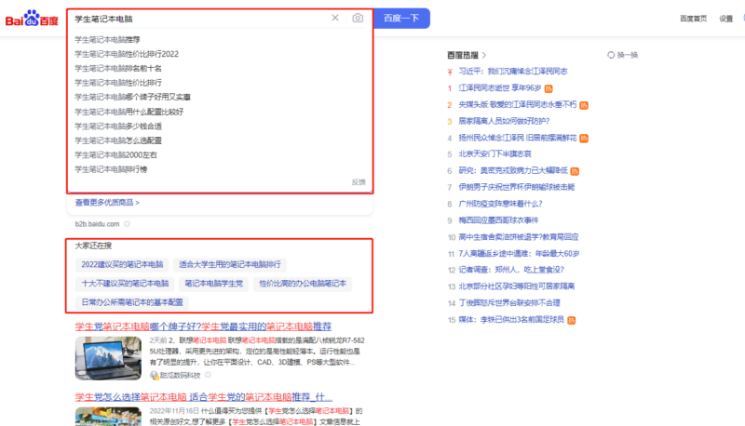The height and width of the screenshot is (426, 745).
Task: Click the 热 badge beside 李铁已供出3名前国足球员
Action: coord(571,320)
